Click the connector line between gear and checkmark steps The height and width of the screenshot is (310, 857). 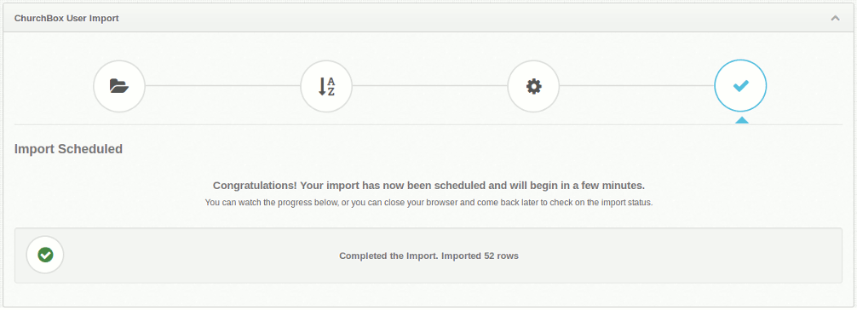point(636,86)
